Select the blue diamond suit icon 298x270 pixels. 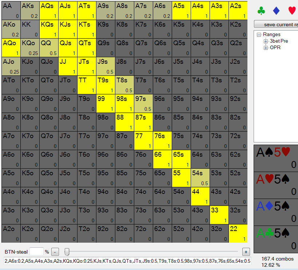click(x=276, y=11)
